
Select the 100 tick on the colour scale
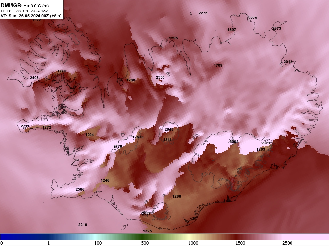pos(98,243)
